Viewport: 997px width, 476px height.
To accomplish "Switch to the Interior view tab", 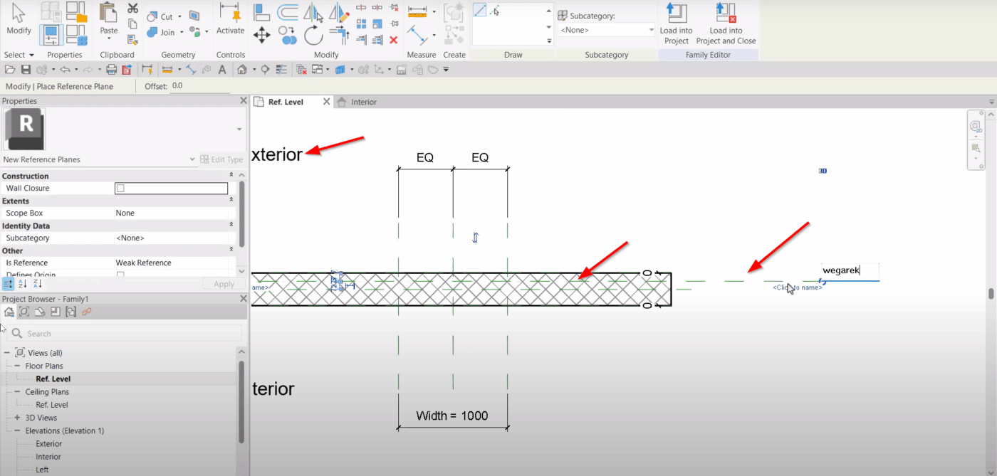I will 363,102.
